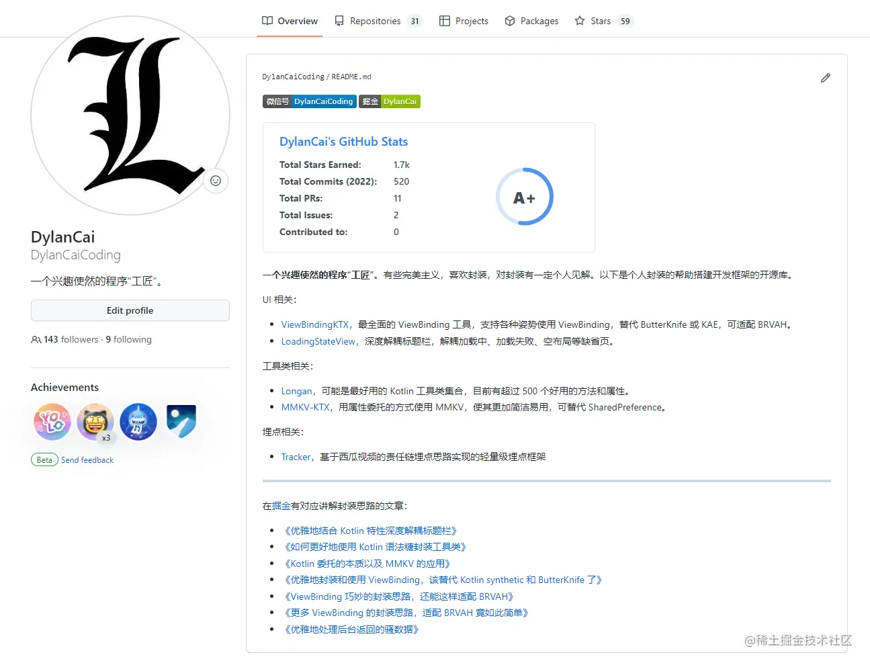This screenshot has width=870, height=665.
Task: Open the Achievements heading link
Action: pyautogui.click(x=64, y=388)
